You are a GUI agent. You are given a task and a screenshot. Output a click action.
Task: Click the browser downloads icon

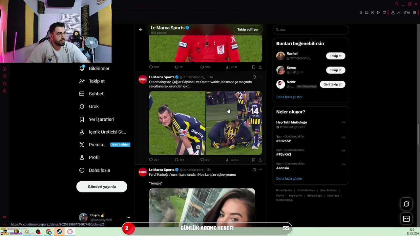coord(399,12)
